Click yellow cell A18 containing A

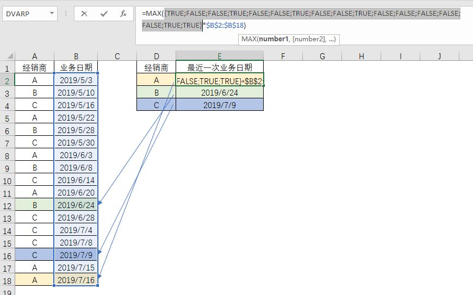[34, 280]
